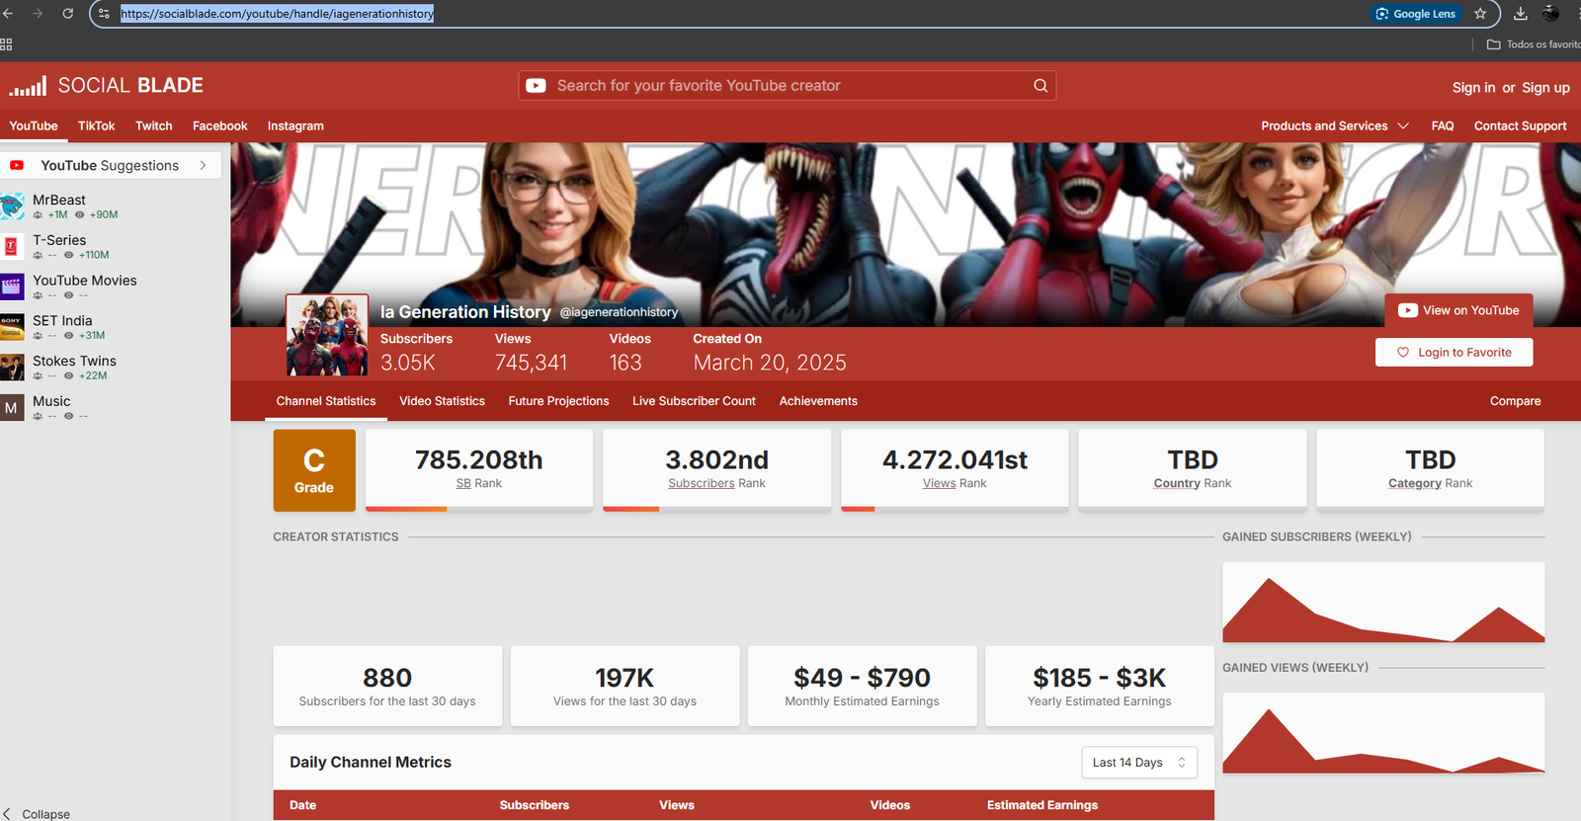
Task: Select the YouTube platform tab
Action: (34, 126)
